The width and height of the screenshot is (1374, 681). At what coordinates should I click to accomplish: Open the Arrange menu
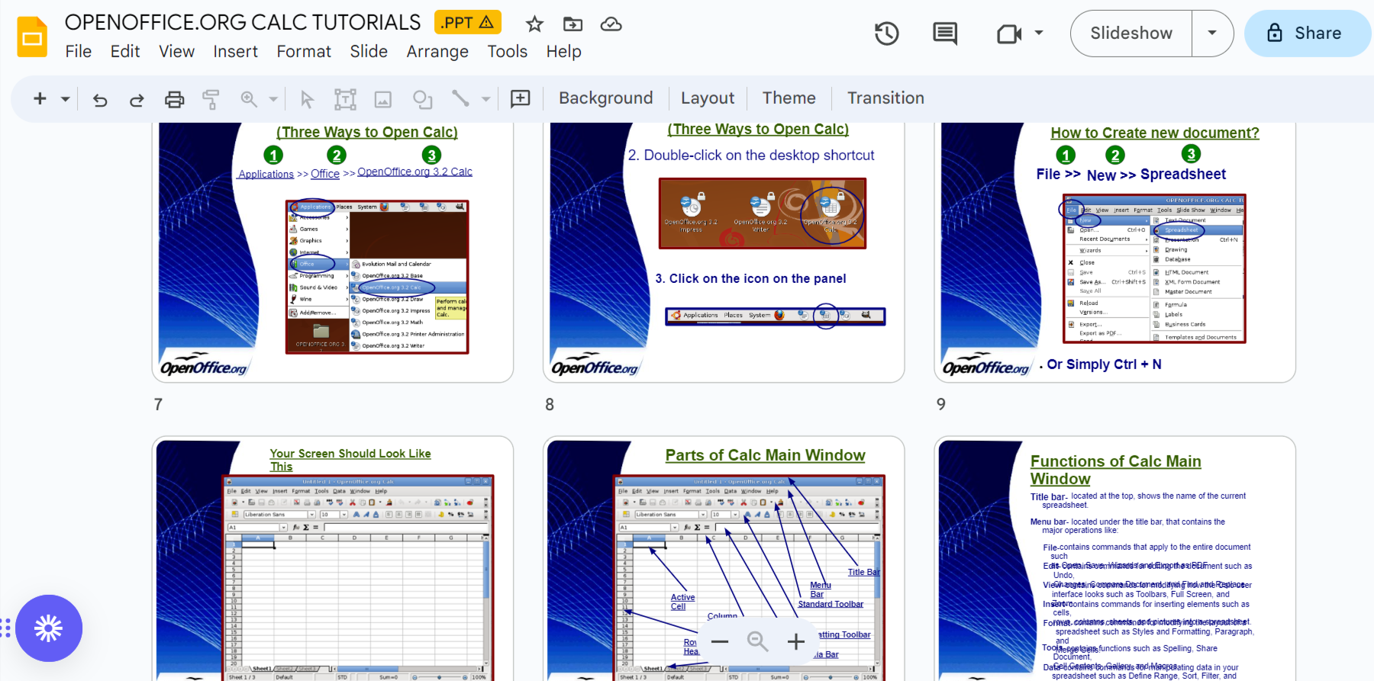tap(437, 52)
